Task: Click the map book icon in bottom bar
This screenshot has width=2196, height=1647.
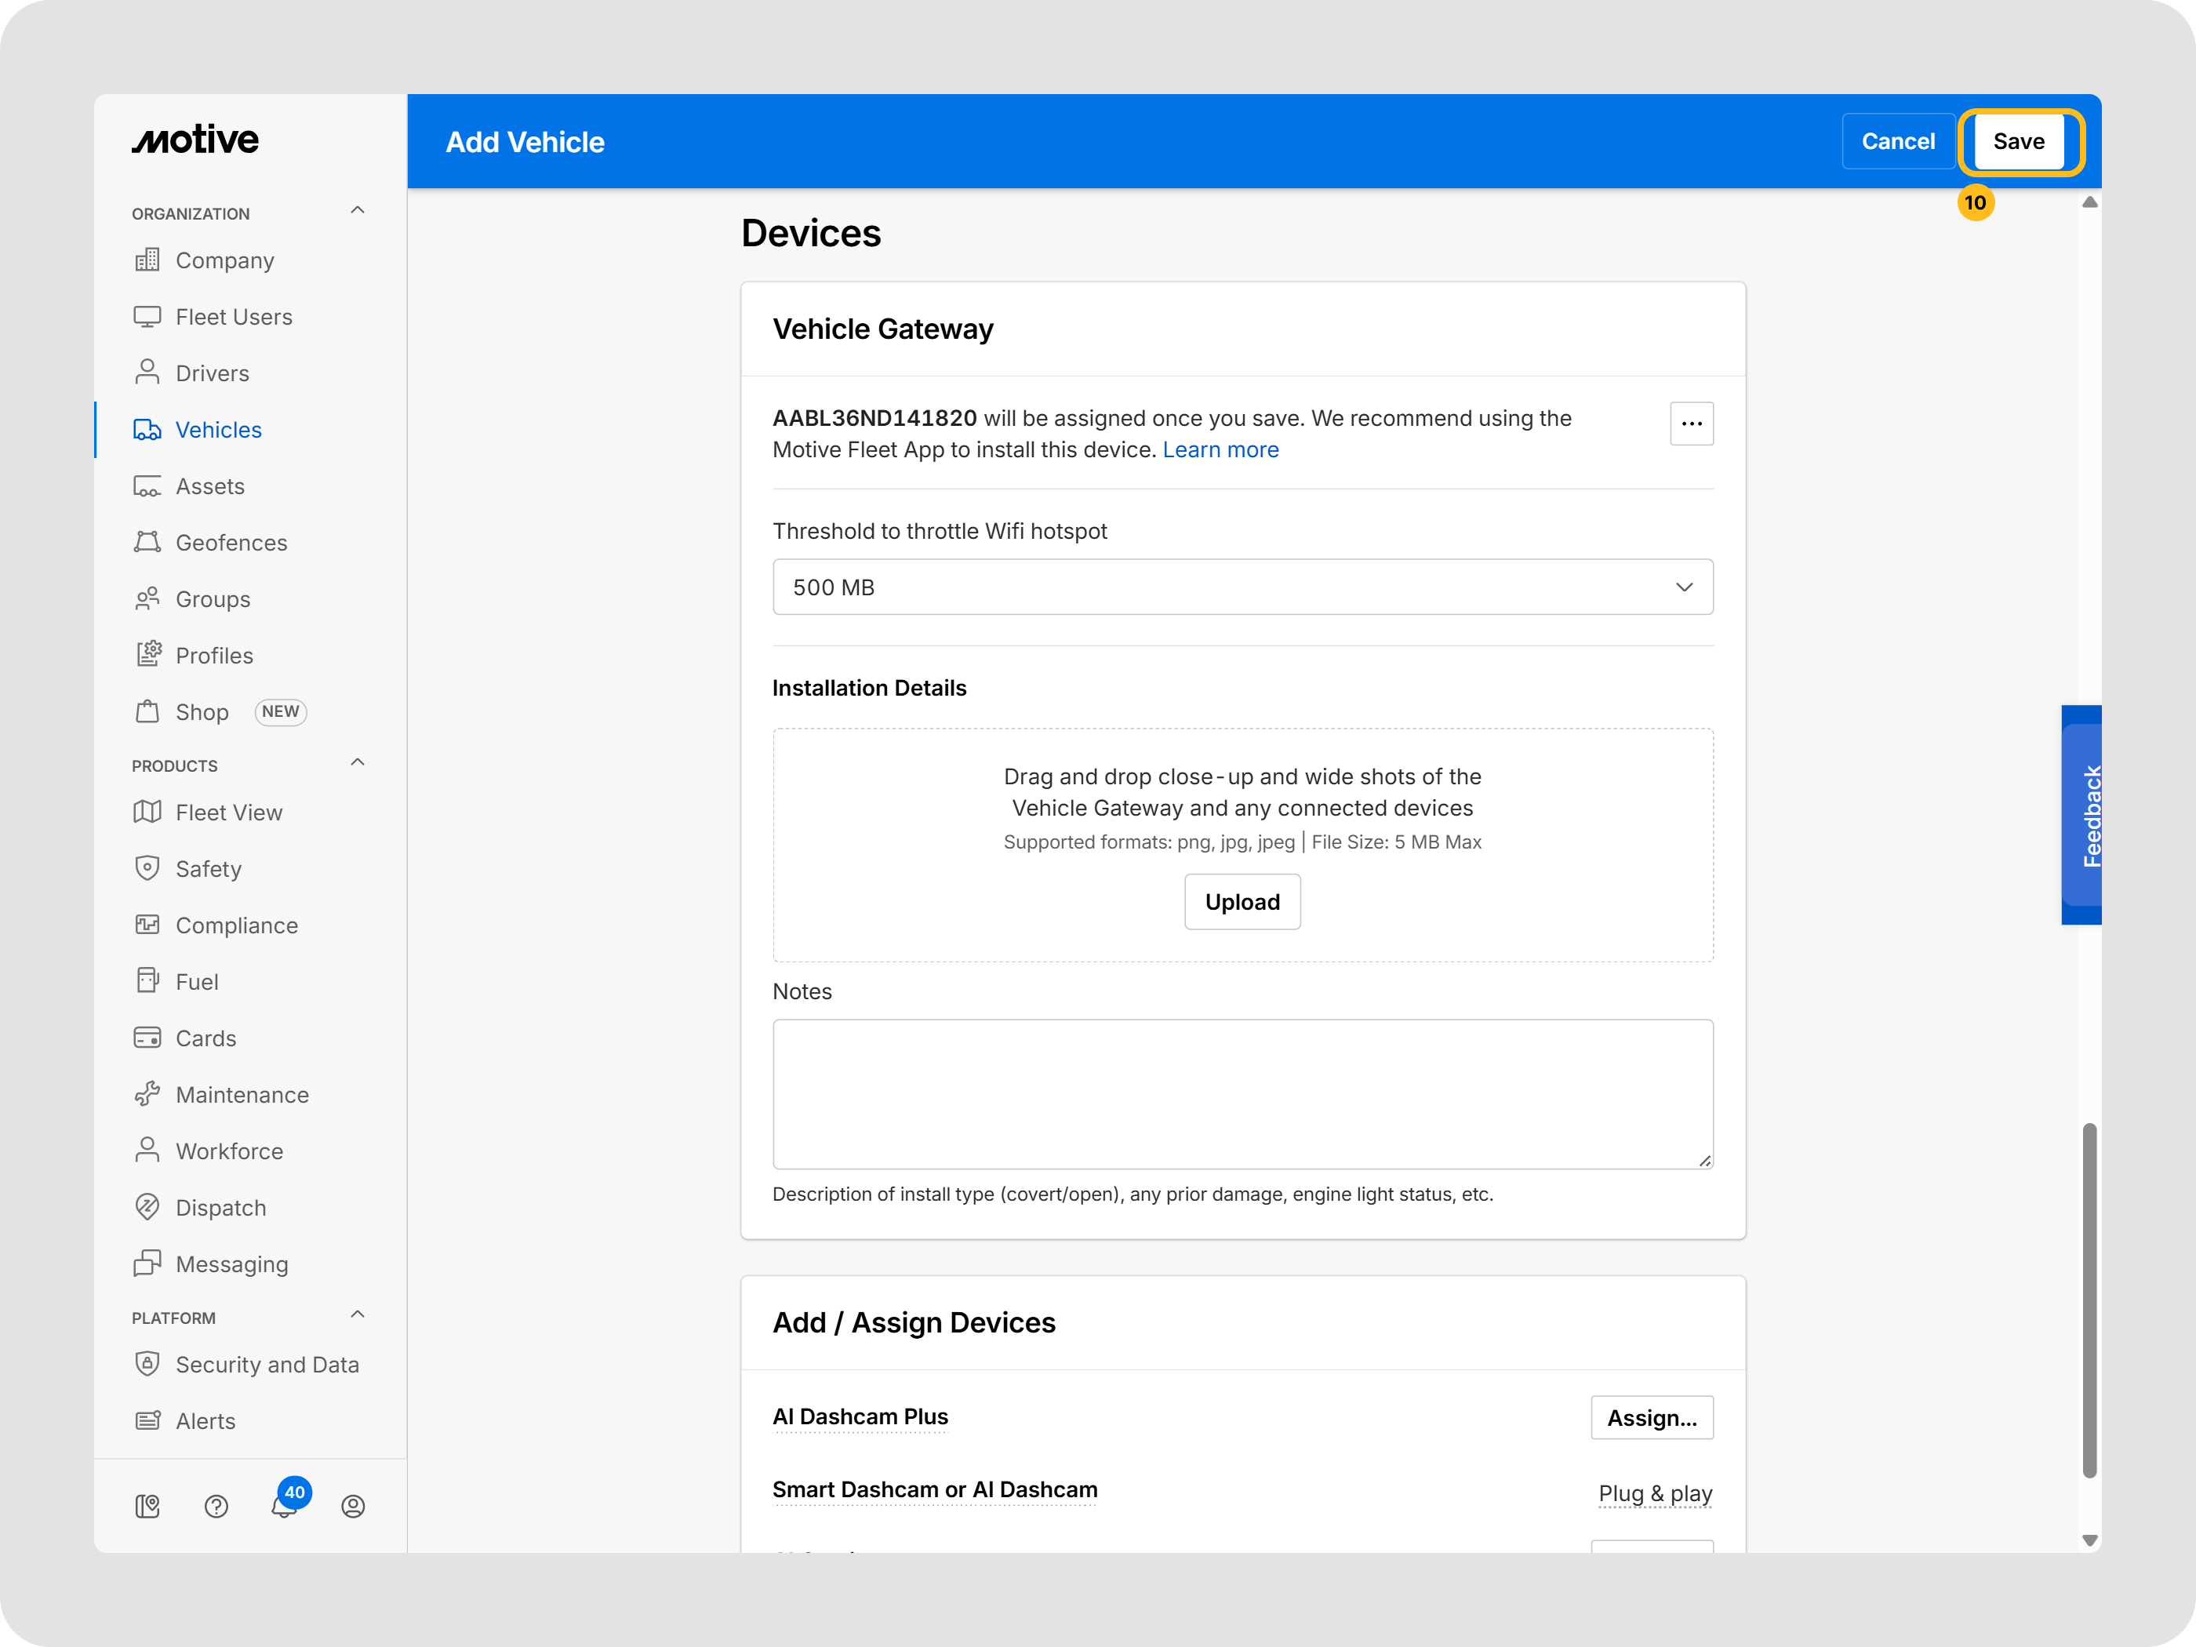Action: (x=148, y=1506)
